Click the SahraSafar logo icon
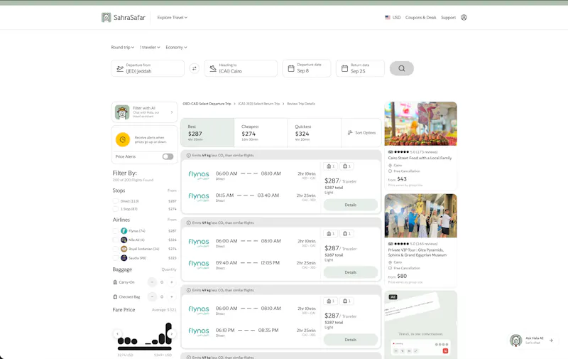Viewport: 568px width, 359px height. (x=106, y=17)
